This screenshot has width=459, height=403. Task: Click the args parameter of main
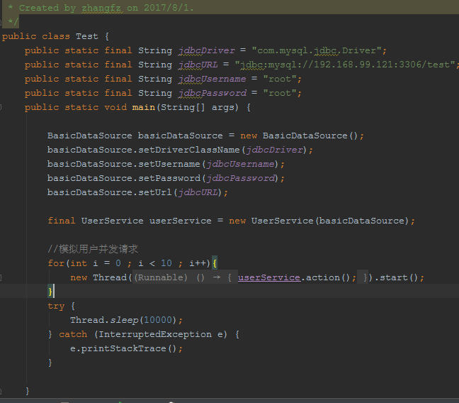pos(223,107)
